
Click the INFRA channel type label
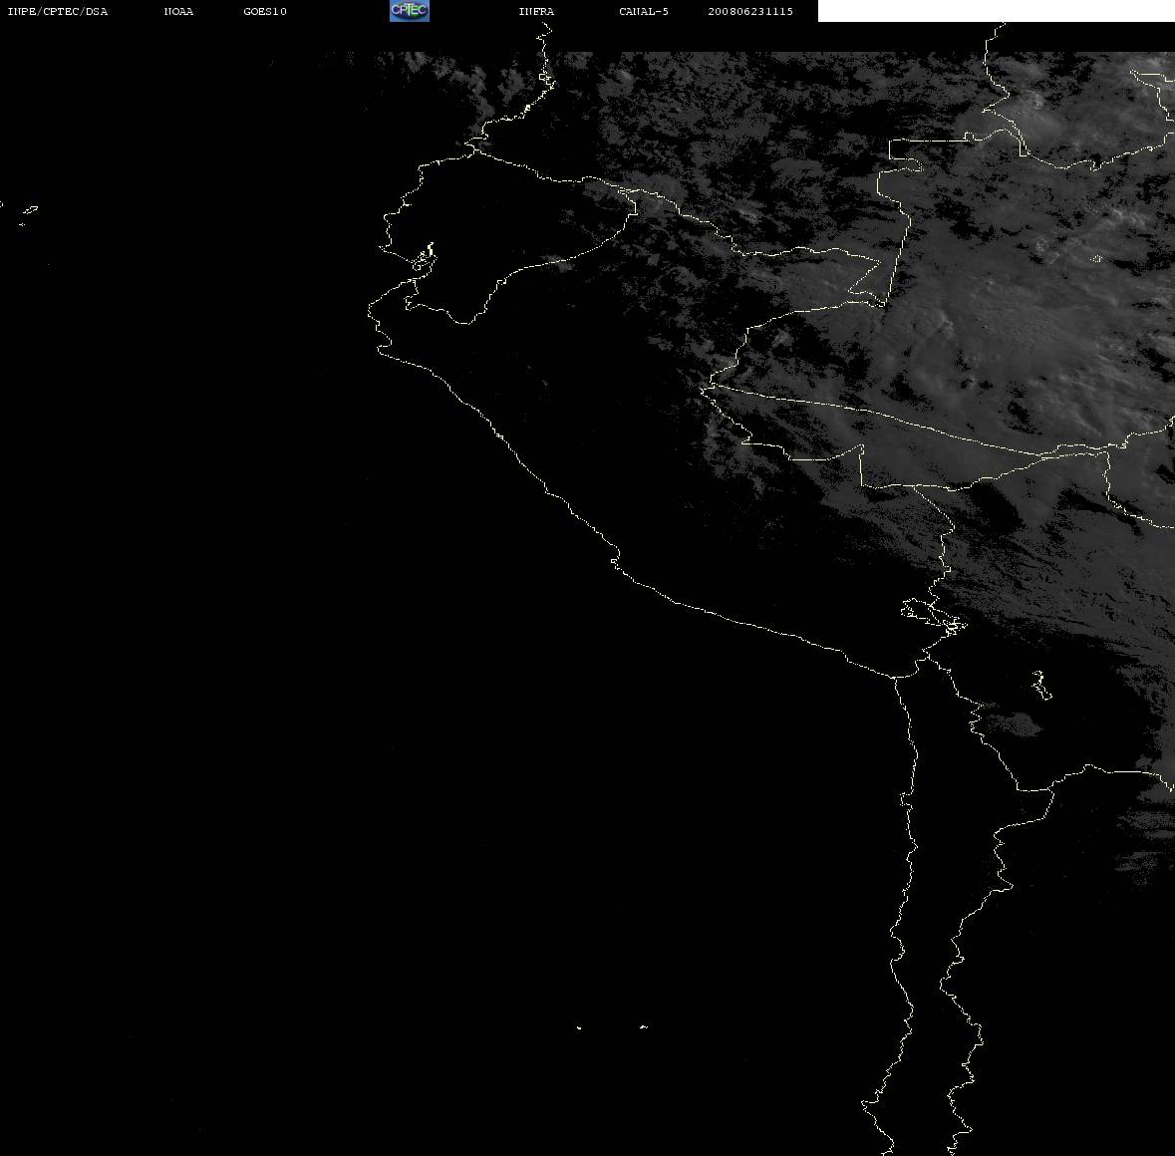(x=536, y=11)
